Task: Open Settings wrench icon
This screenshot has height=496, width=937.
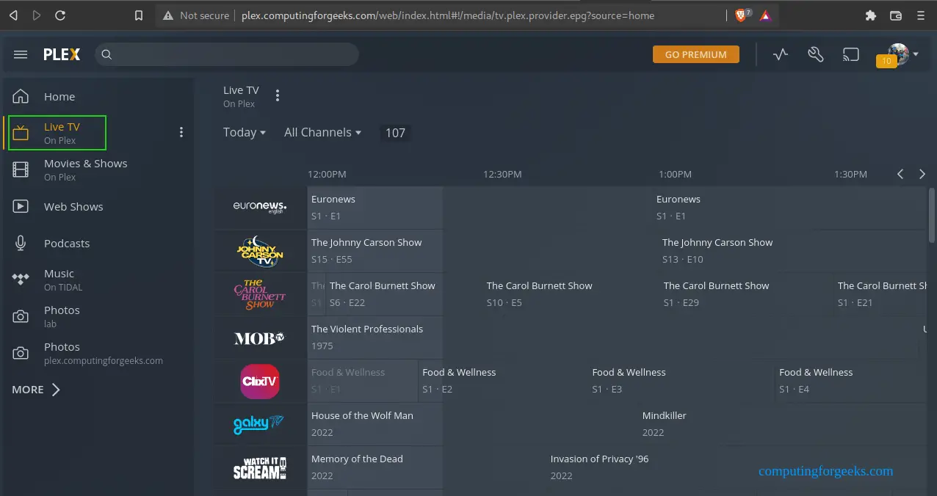Action: [815, 54]
